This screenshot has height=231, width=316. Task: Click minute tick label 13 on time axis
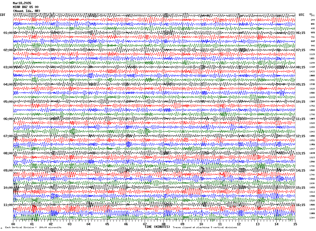258,224
